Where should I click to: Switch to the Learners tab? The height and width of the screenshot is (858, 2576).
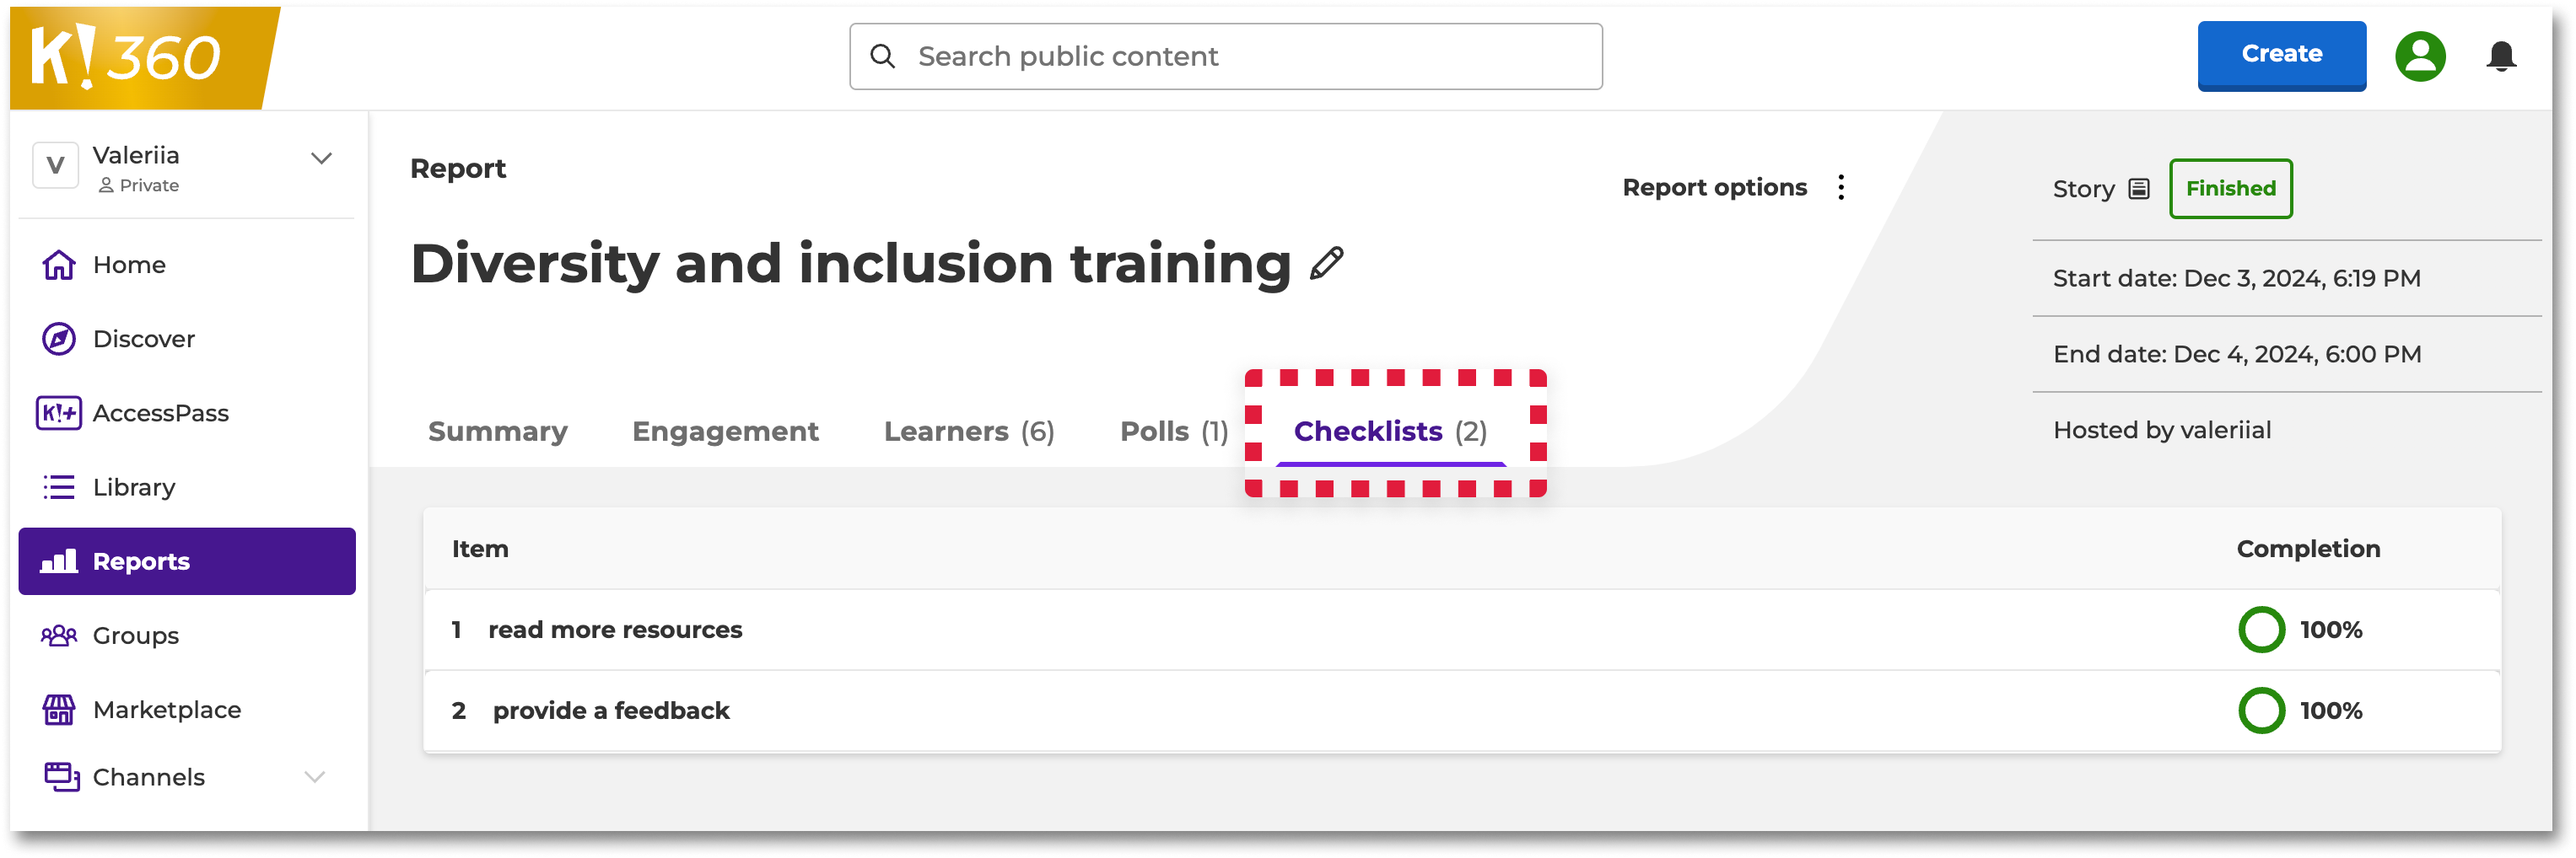[x=968, y=432]
